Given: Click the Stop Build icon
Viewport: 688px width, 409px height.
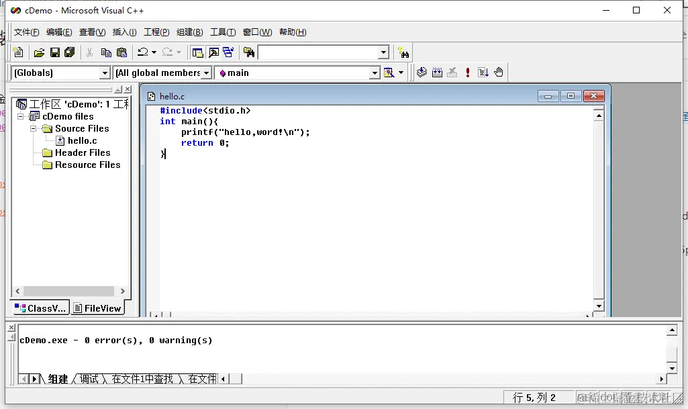Looking at the screenshot, I should [x=452, y=73].
